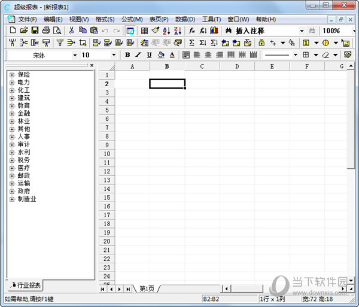Open the 帮助(H) menu
This screenshot has height=307, width=359.
266,20
